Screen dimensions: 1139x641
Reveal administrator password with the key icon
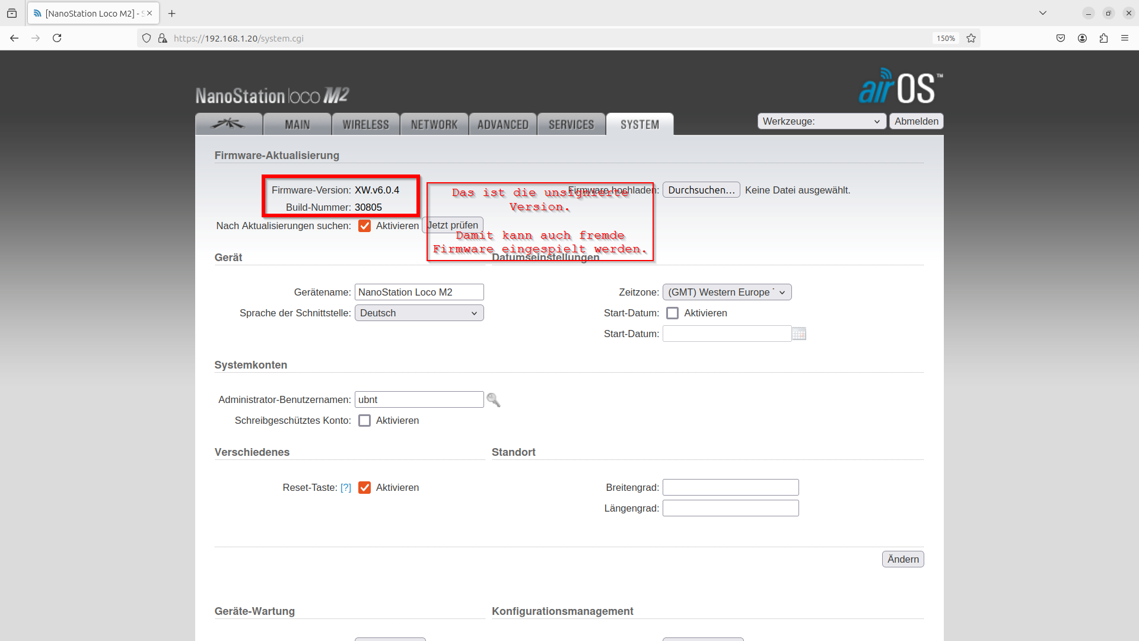point(494,399)
